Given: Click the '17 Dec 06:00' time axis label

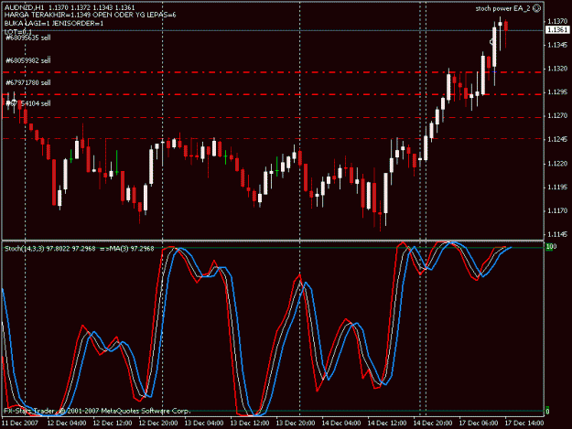Looking at the screenshot, I should pyautogui.click(x=479, y=424).
